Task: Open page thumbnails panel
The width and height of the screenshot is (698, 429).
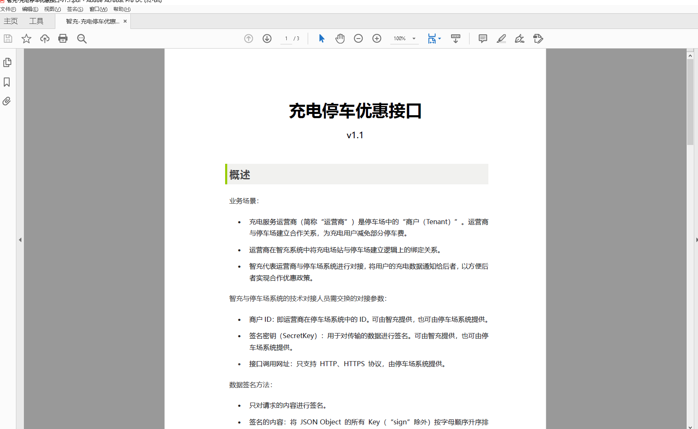Action: pyautogui.click(x=7, y=62)
